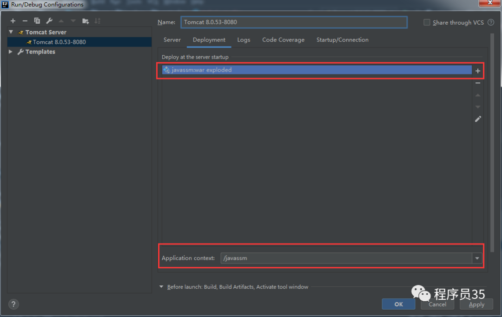Switch to Server tab

tap(172, 40)
